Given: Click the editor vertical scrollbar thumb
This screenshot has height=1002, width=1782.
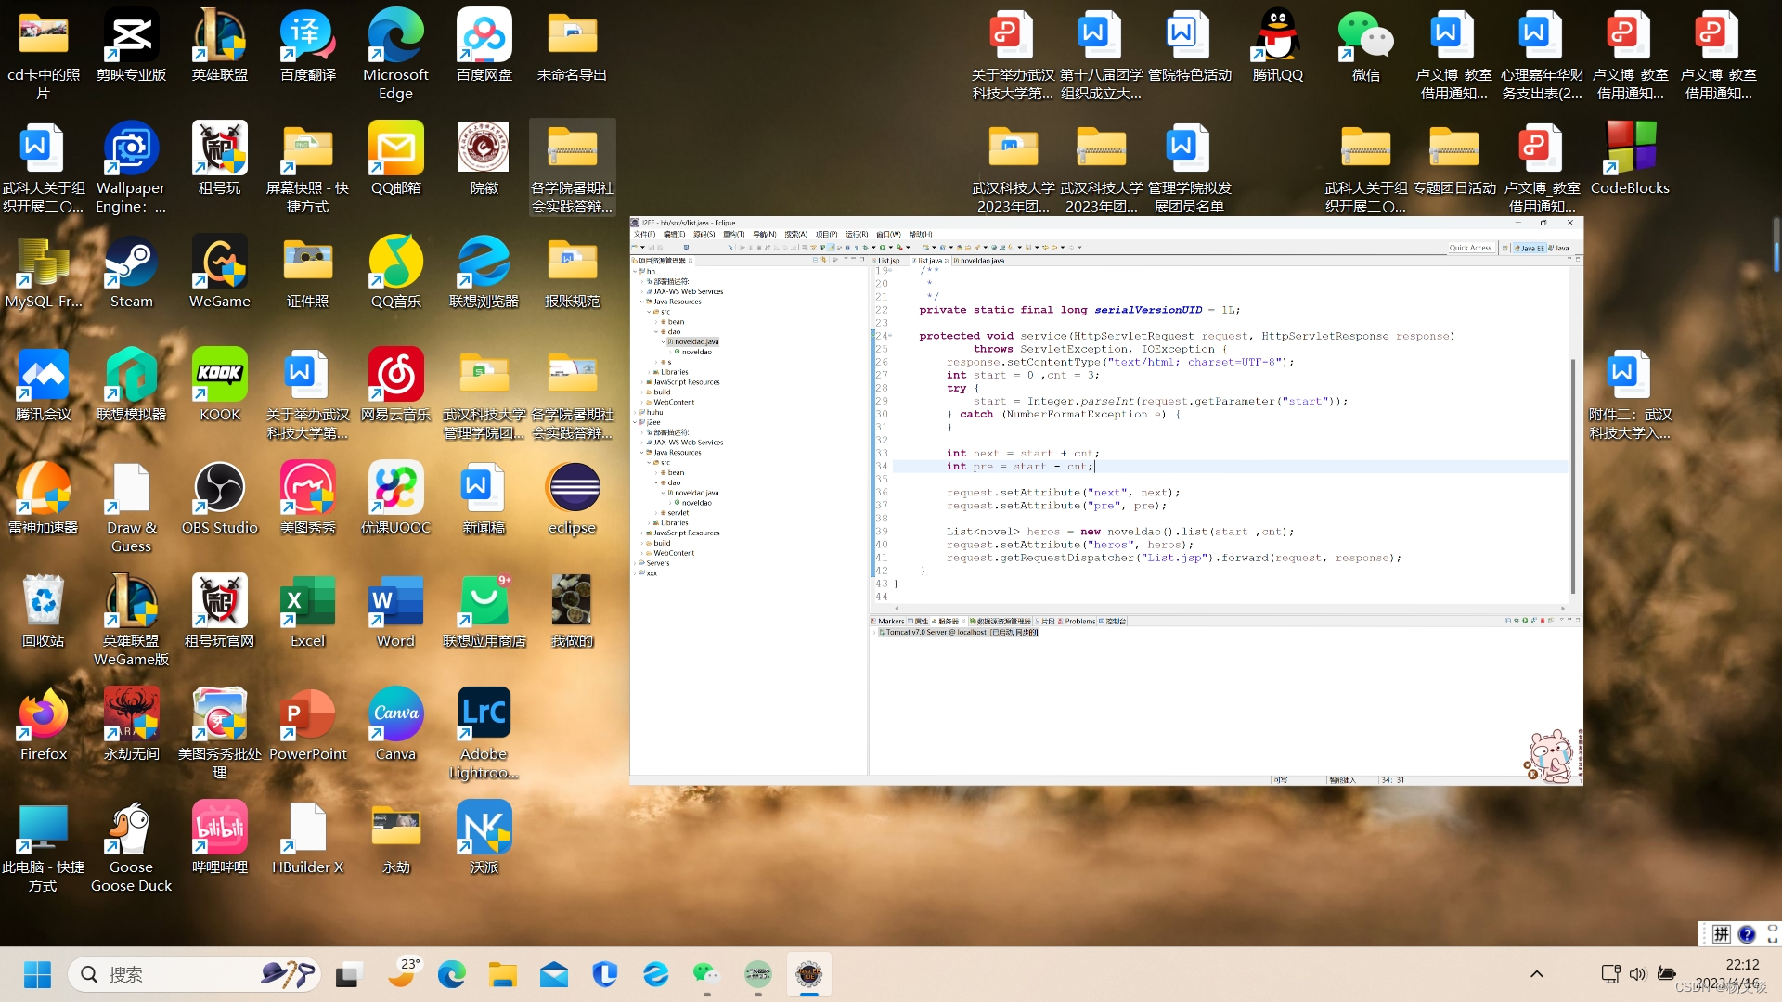Looking at the screenshot, I should tap(1572, 475).
